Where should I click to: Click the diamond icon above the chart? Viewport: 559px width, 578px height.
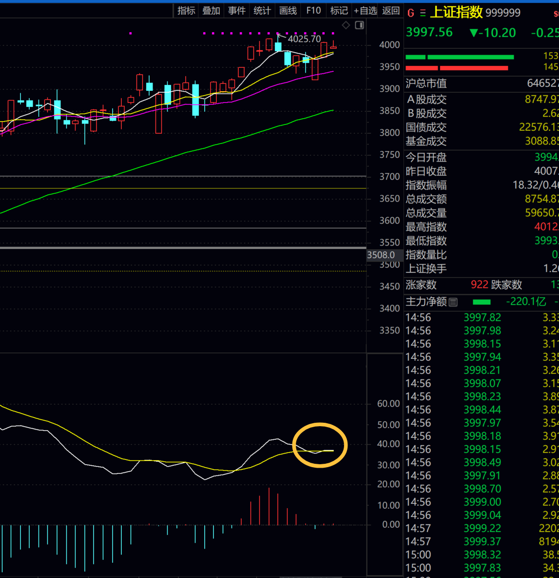[x=346, y=25]
